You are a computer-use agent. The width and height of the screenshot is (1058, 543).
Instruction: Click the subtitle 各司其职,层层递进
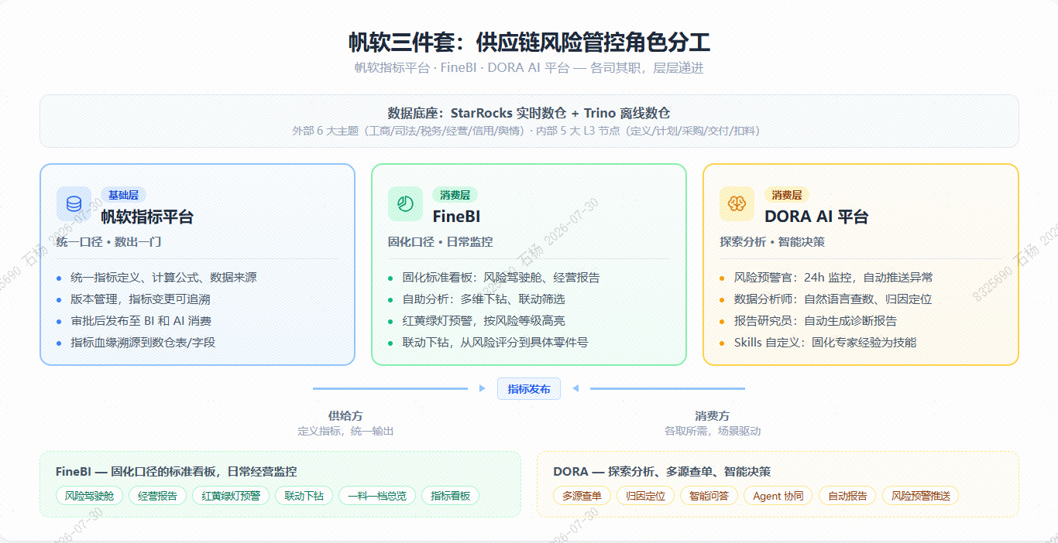pyautogui.click(x=648, y=68)
